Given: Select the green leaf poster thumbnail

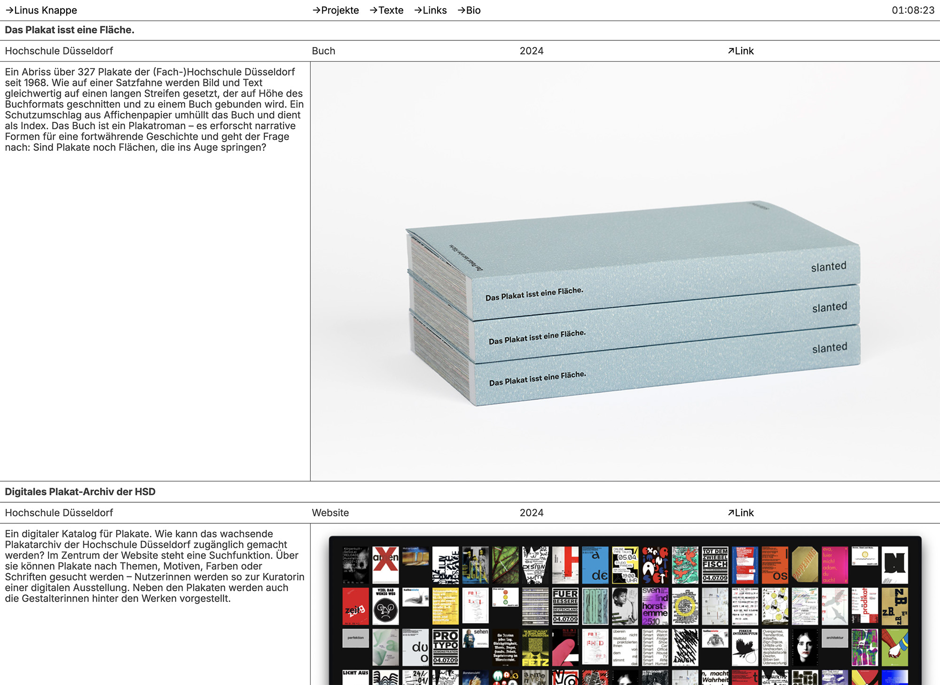Looking at the screenshot, I should (x=506, y=565).
